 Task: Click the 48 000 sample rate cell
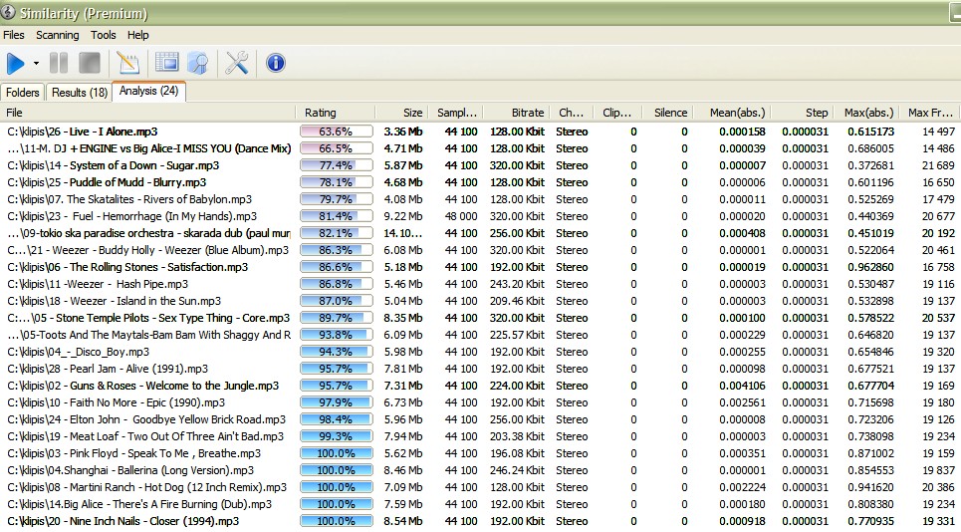point(461,216)
